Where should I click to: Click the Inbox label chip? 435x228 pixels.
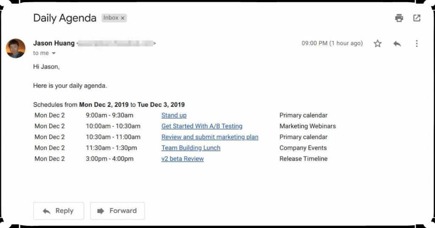point(111,18)
